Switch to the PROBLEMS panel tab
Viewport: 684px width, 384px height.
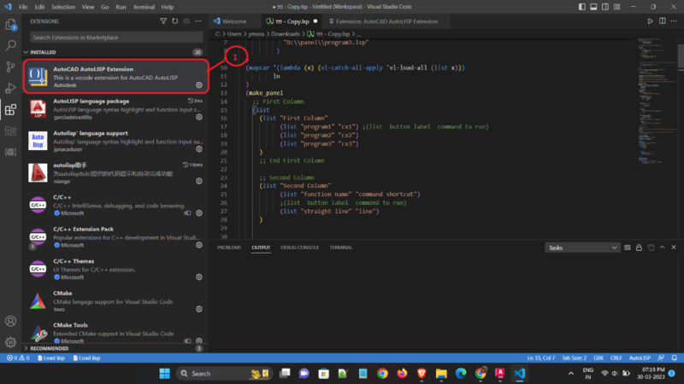click(x=228, y=247)
